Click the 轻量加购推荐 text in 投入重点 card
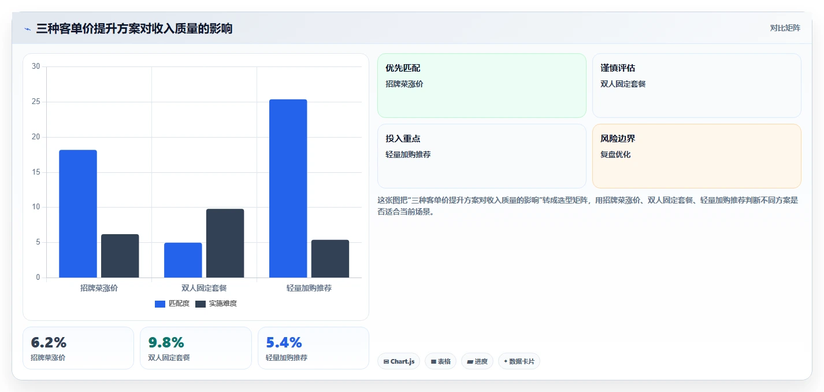Screen dimensions: 824x392 click(408, 154)
